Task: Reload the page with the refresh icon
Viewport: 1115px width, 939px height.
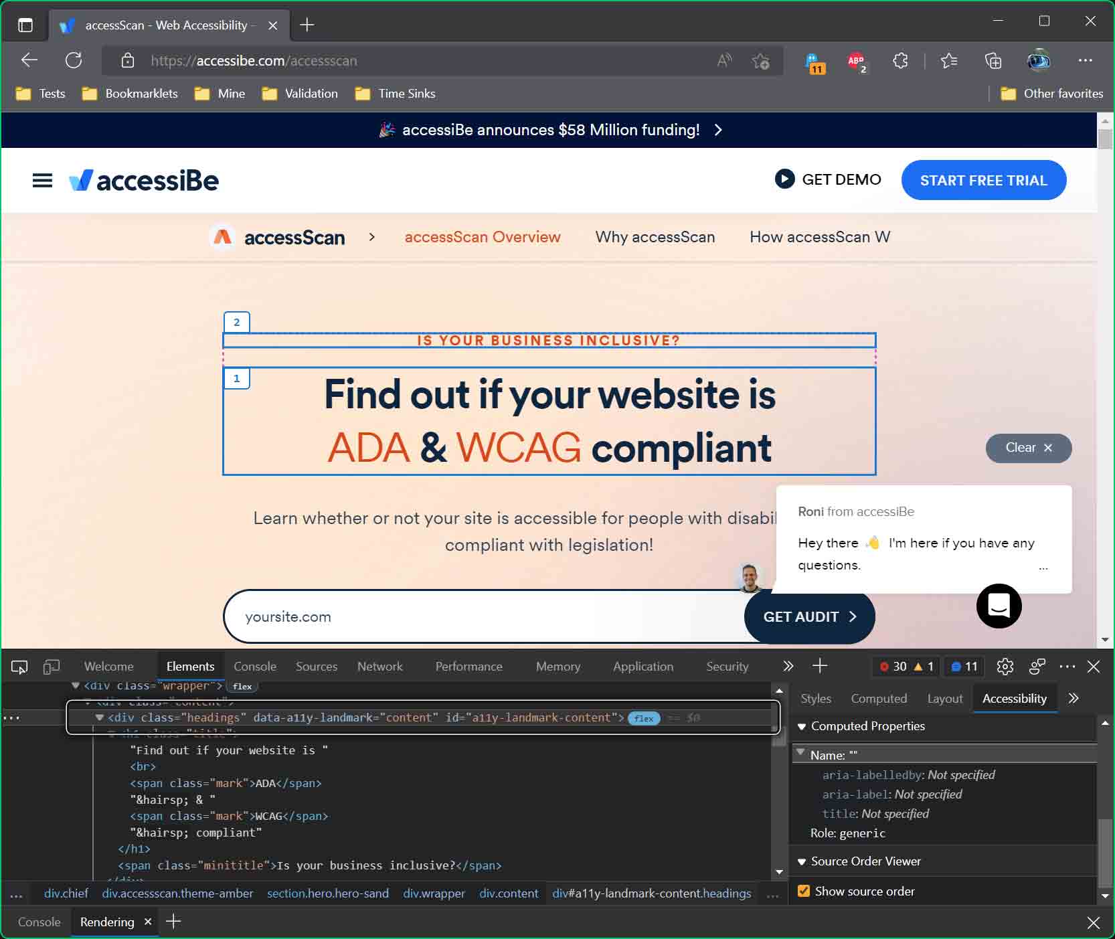Action: pos(74,60)
